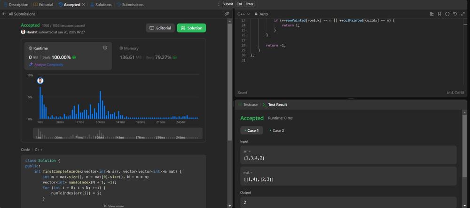Click the format code icon in editor toolbar
This screenshot has height=208, width=470.
pyautogui.click(x=431, y=14)
